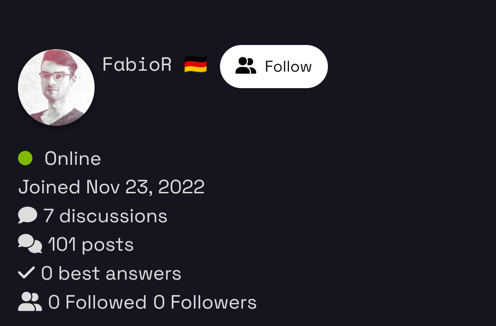This screenshot has height=326, width=496.
Task: Click the Online status text
Action: pos(73,159)
